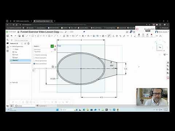
Task: Select Origin in the feature tree
Action: [16, 49]
